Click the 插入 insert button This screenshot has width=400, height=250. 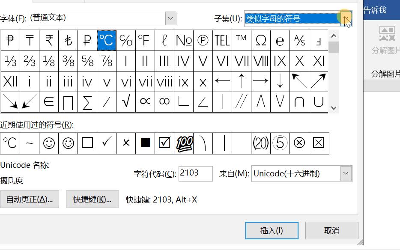(x=272, y=230)
